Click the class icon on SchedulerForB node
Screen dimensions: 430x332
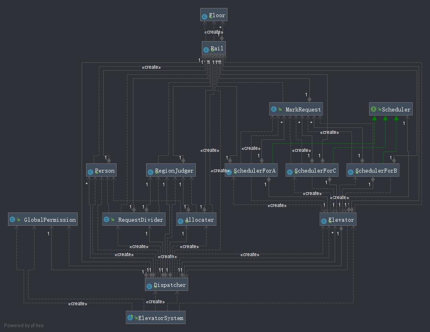tap(351, 172)
